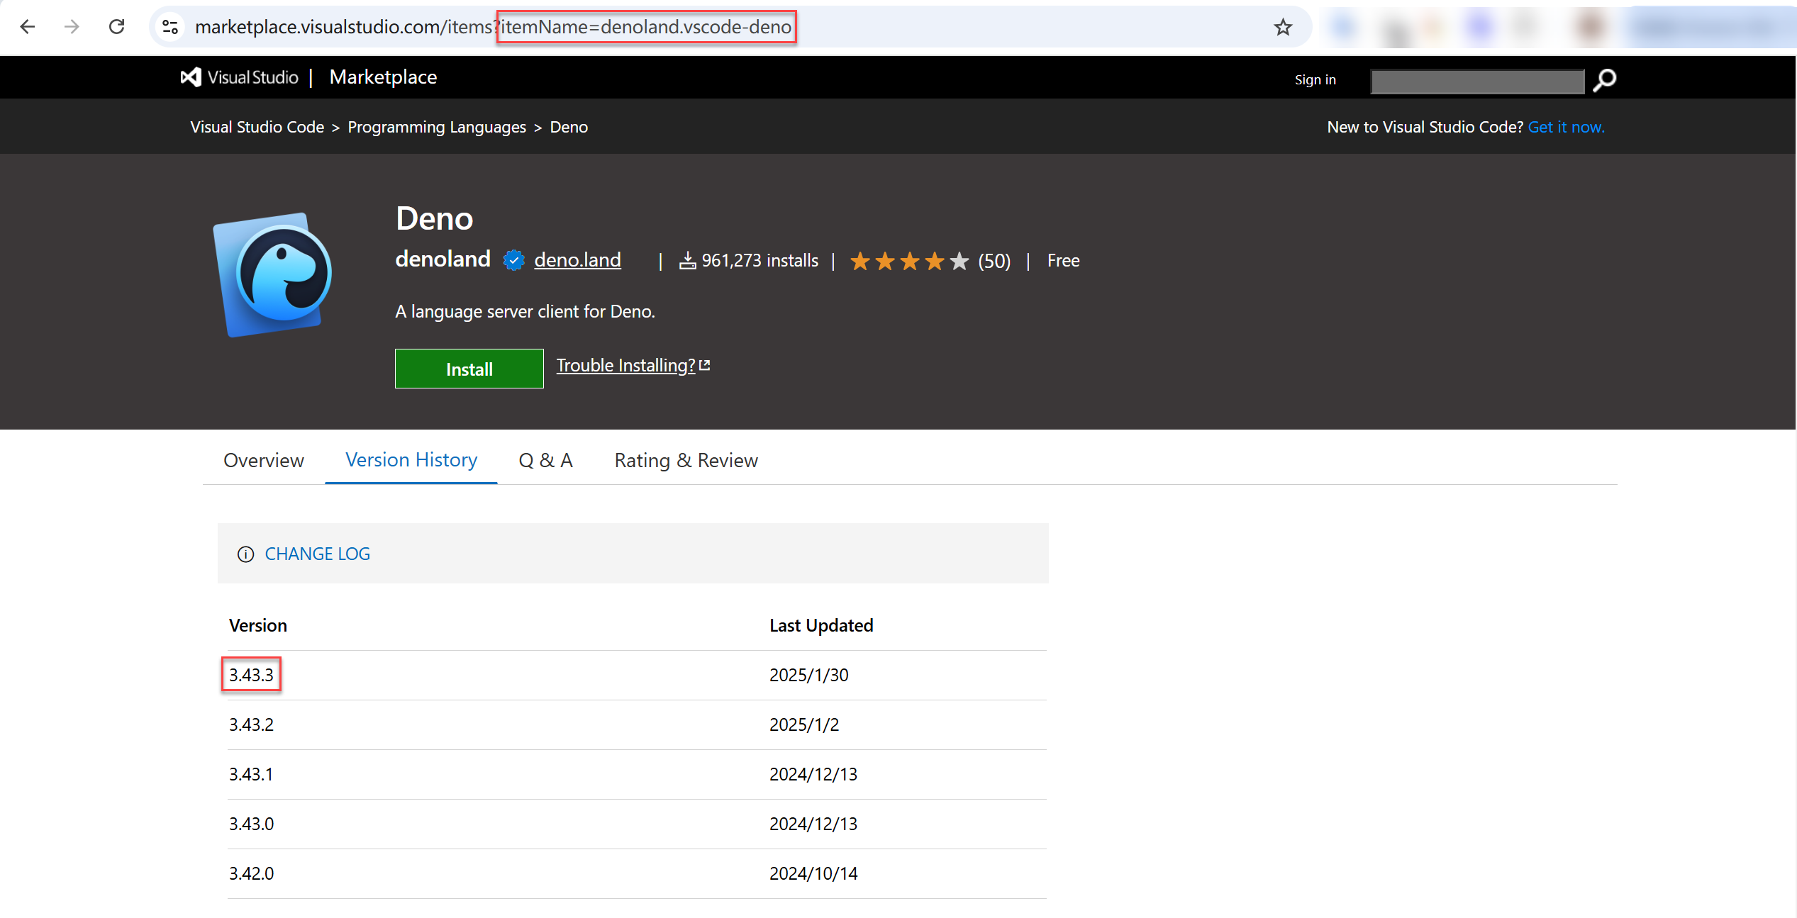Click the browser back arrow
The width and height of the screenshot is (1797, 918).
[x=27, y=27]
